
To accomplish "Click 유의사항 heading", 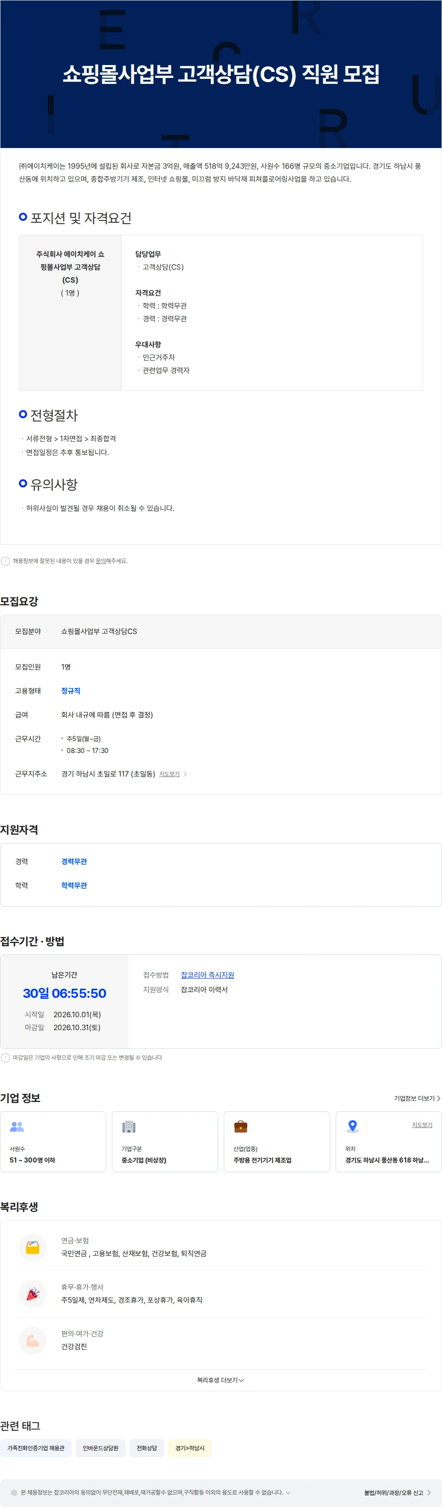I will click(x=54, y=484).
